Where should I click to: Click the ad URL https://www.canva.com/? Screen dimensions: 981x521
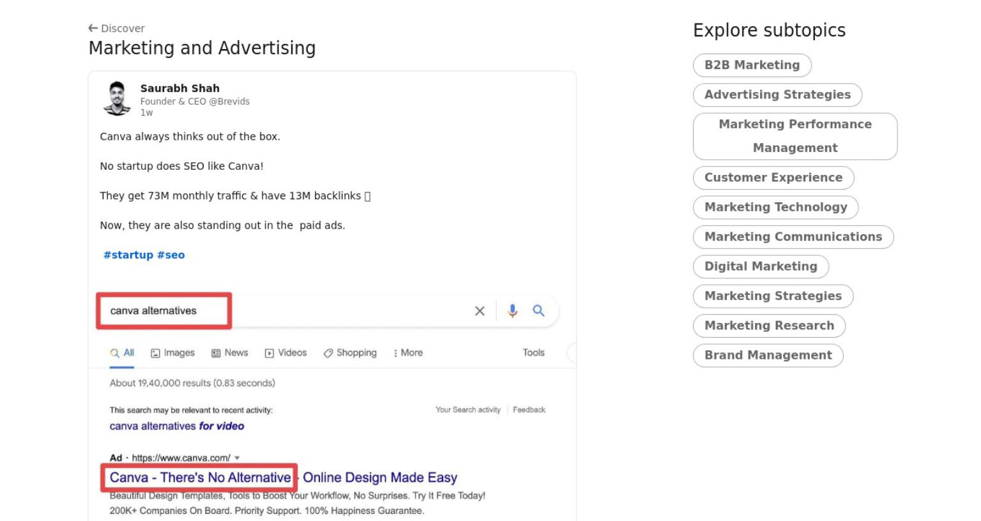(181, 458)
